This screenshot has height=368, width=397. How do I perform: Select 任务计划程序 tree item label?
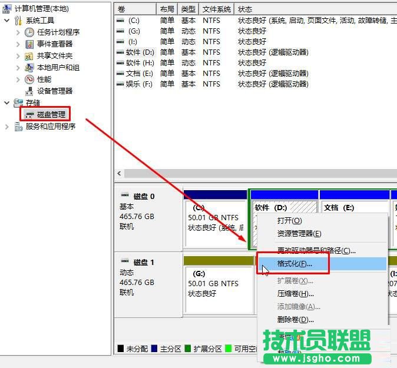click(x=58, y=32)
